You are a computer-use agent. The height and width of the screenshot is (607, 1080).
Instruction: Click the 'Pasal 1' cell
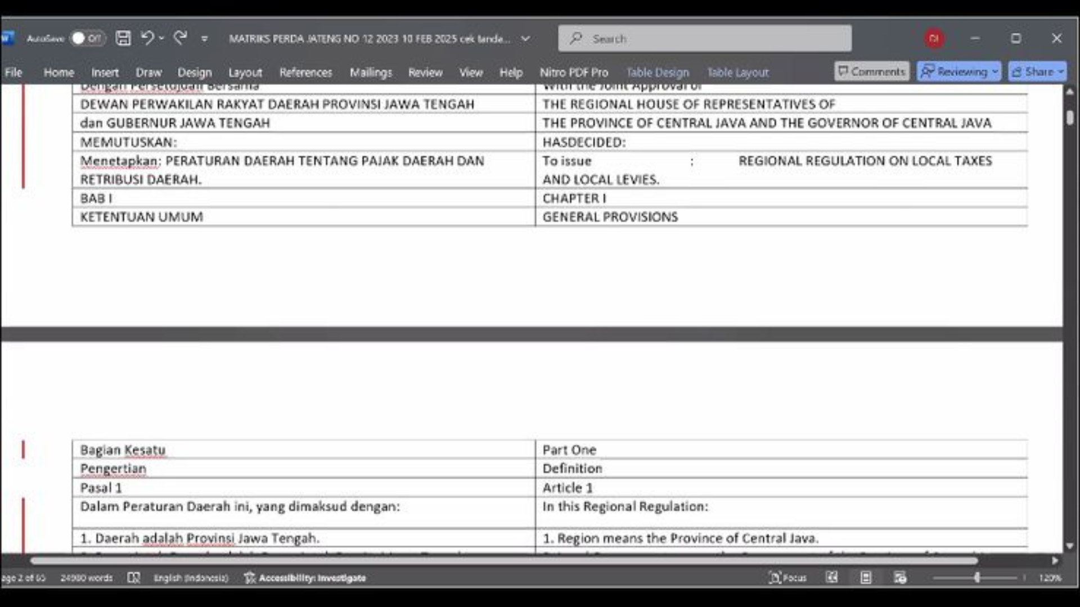click(304, 488)
